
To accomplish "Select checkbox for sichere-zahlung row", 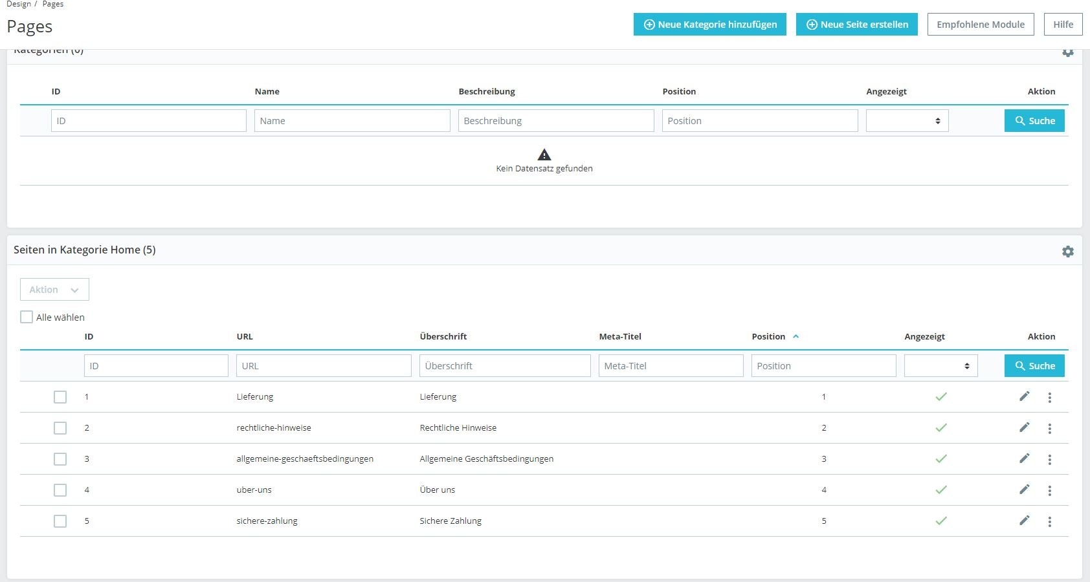I will 60,521.
